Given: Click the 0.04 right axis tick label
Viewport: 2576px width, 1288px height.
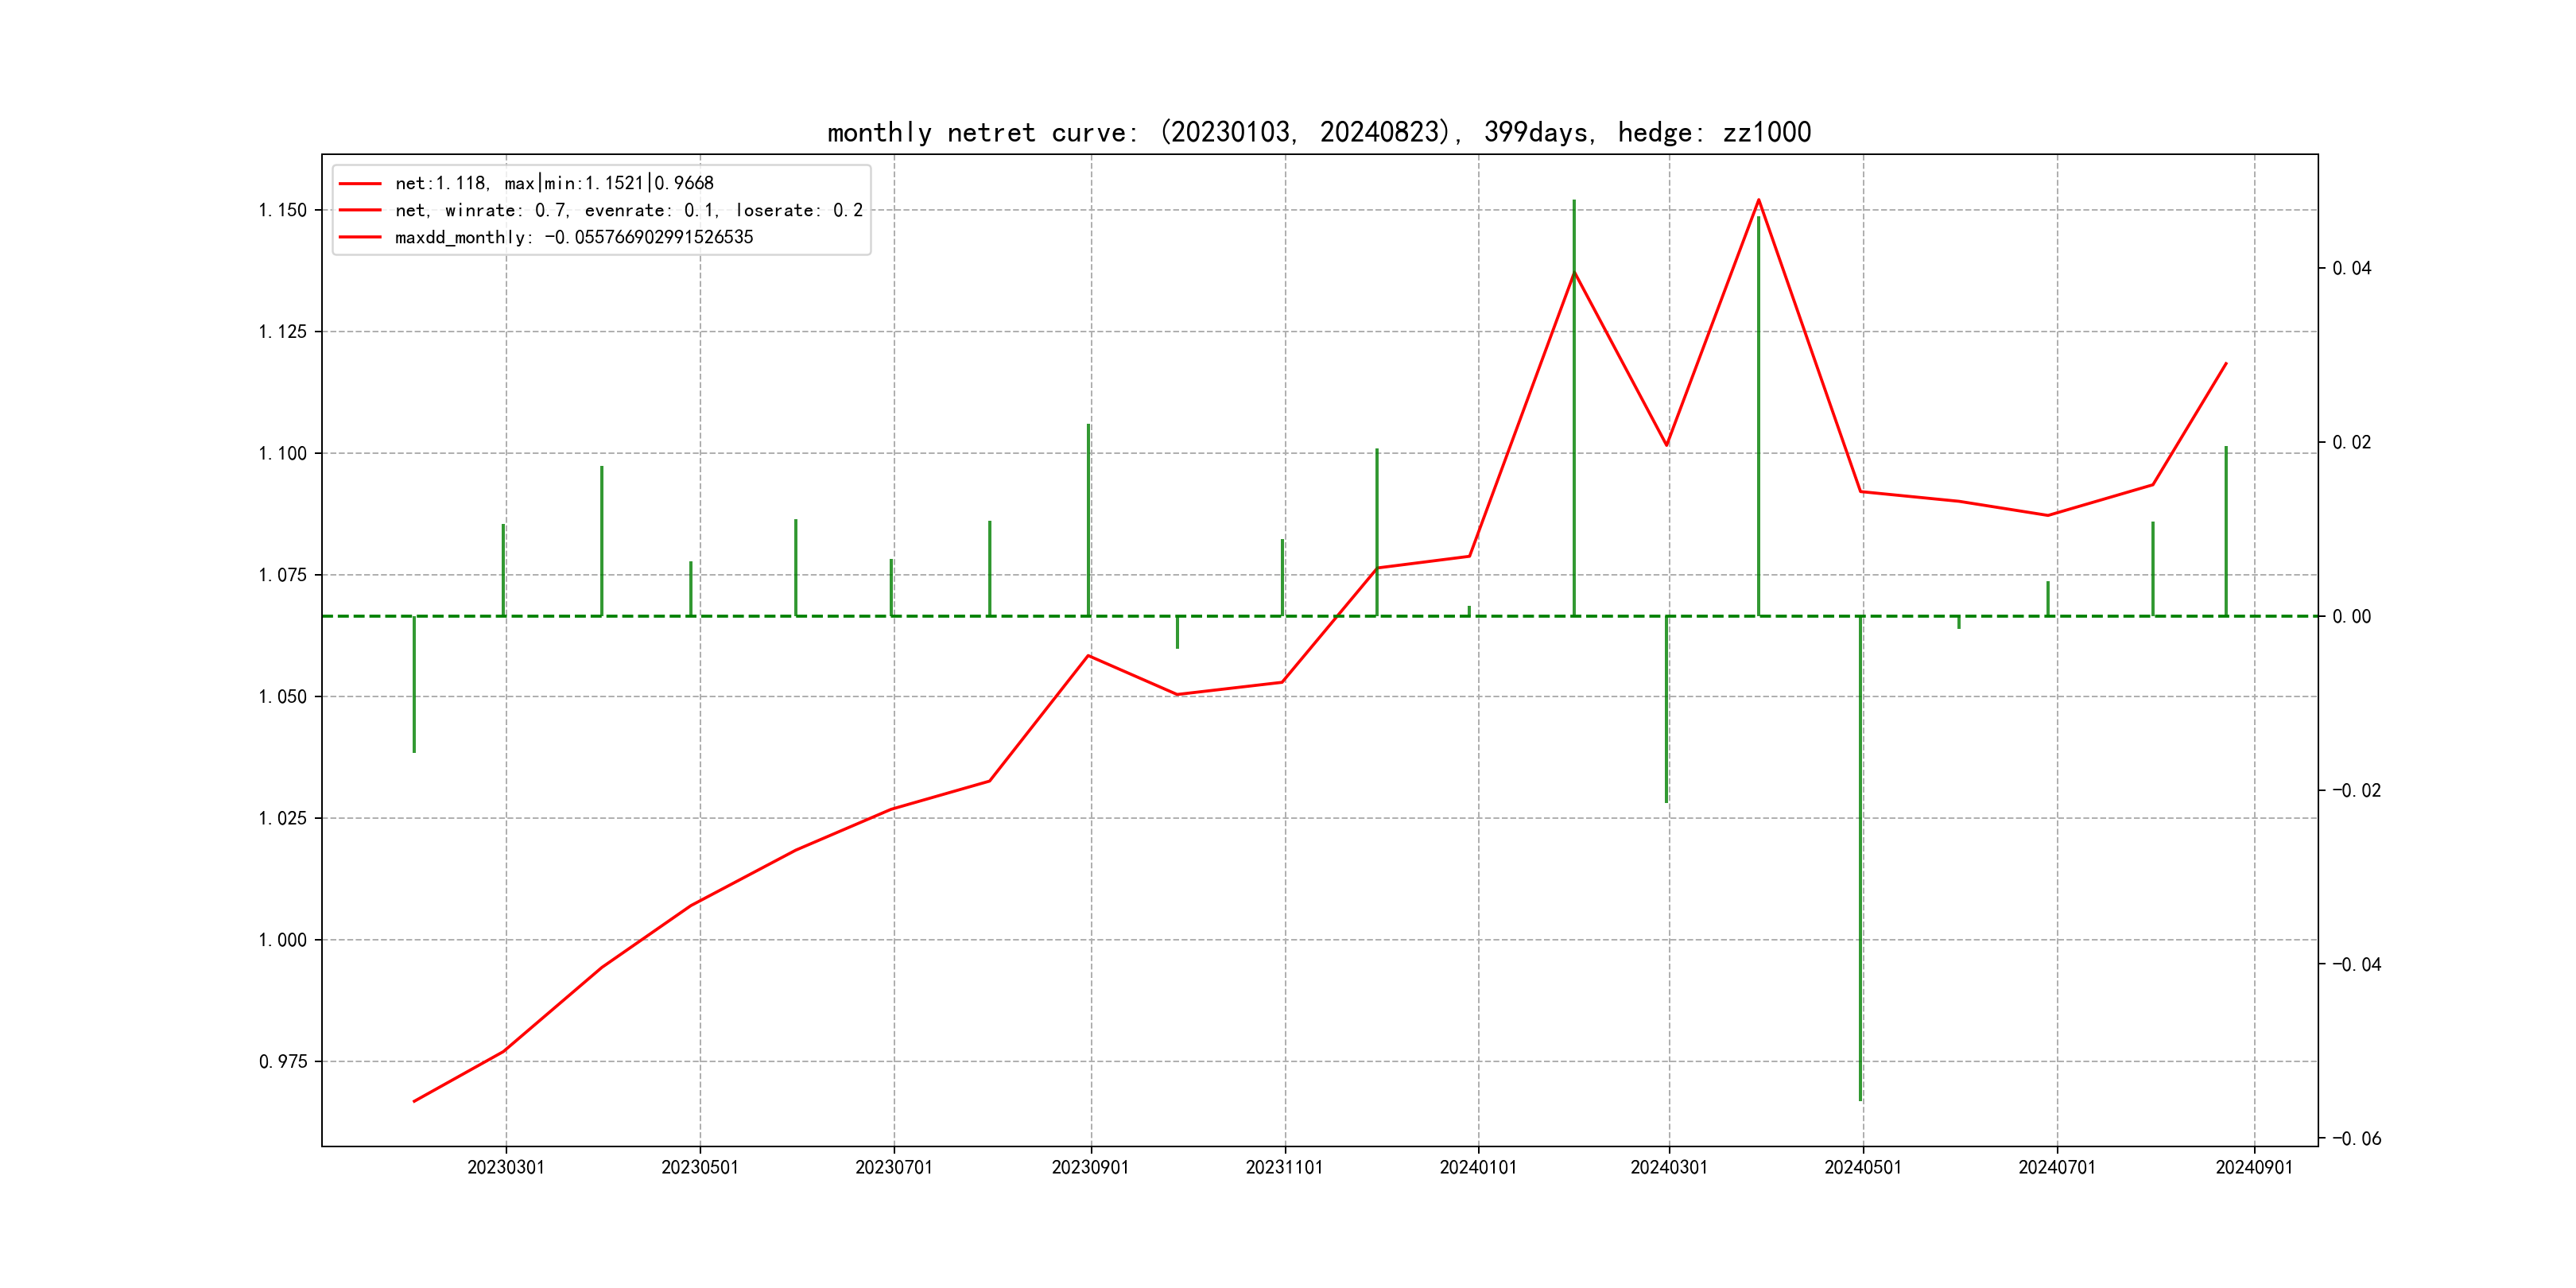Looking at the screenshot, I should [x=2351, y=268].
